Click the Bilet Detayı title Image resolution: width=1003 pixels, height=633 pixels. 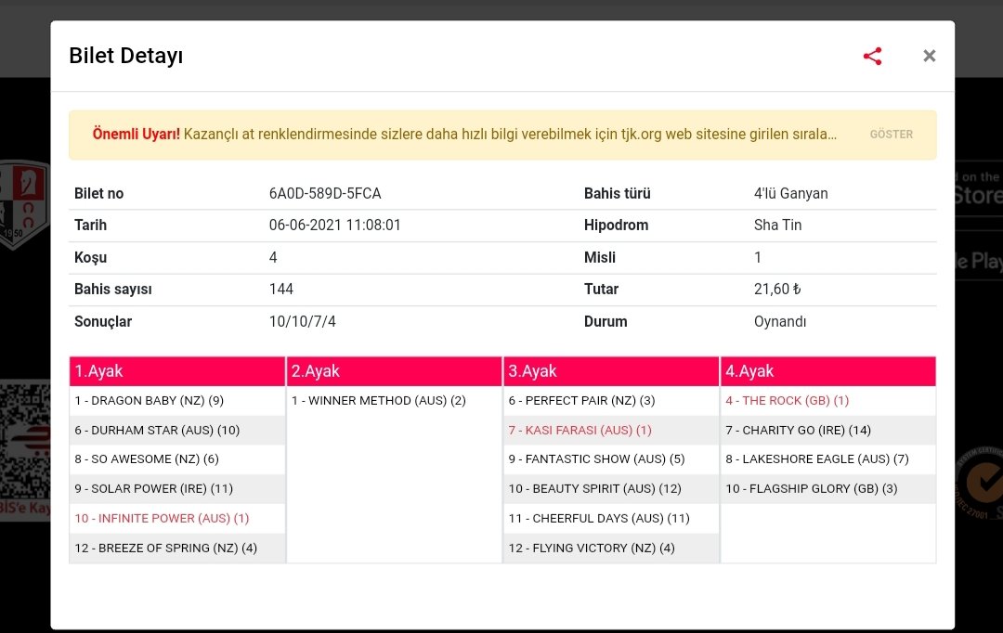pyautogui.click(x=126, y=56)
